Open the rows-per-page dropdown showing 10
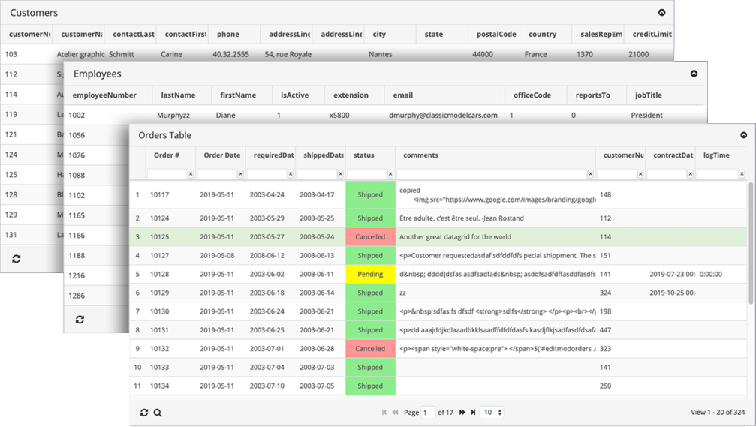This screenshot has height=427, width=756. (492, 413)
